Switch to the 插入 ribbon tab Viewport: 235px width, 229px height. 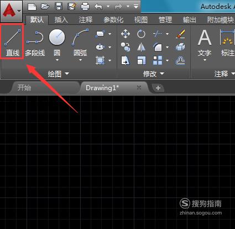tap(61, 19)
